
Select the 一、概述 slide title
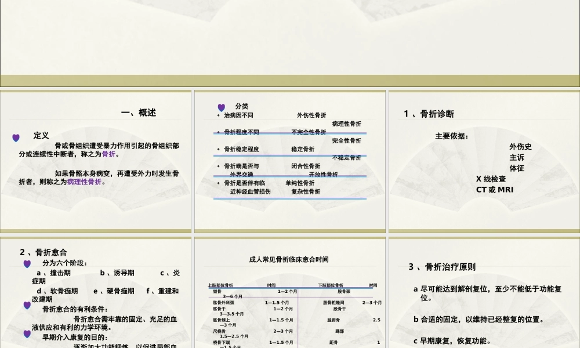(139, 113)
